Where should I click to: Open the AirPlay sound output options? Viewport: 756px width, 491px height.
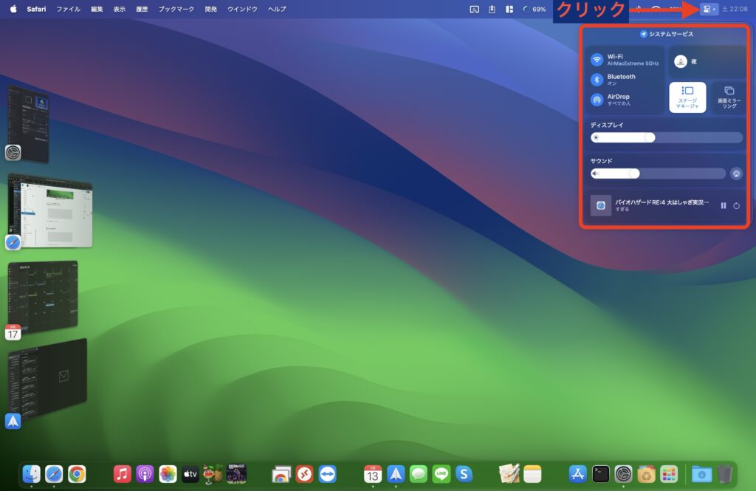[736, 174]
